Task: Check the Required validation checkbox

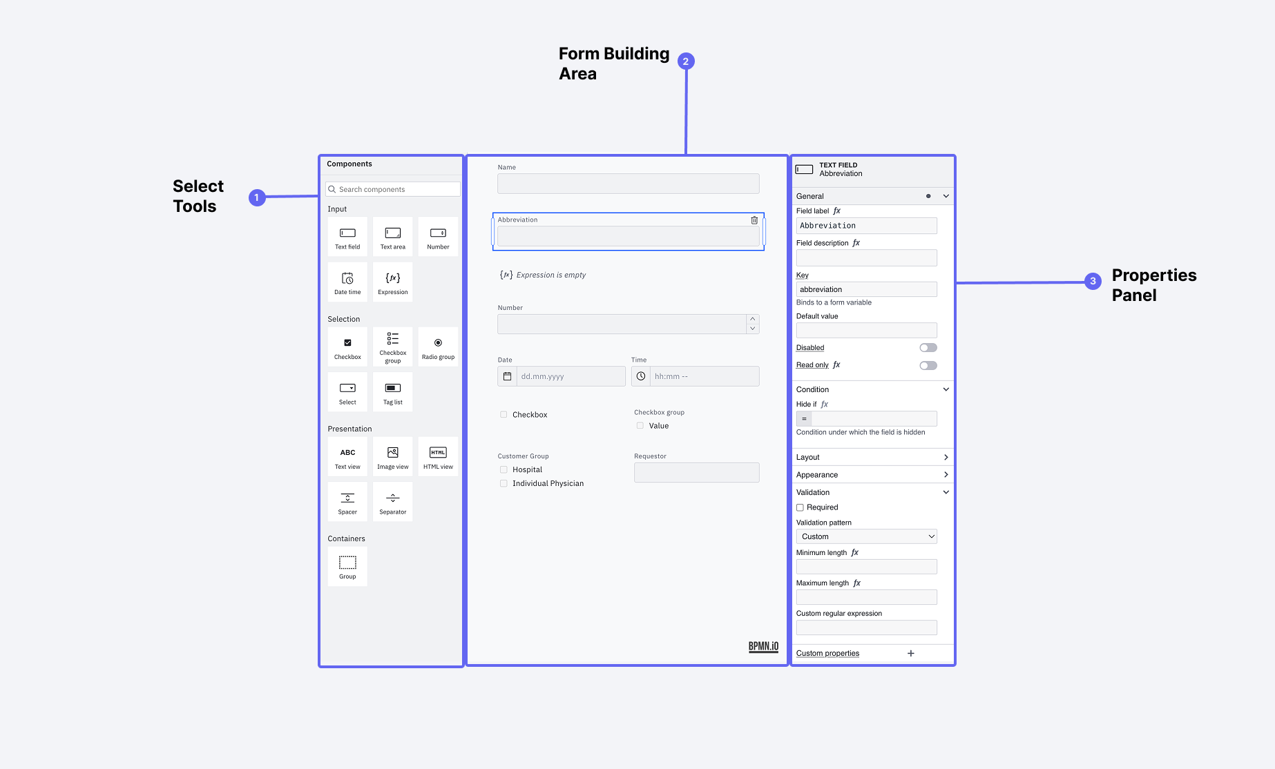Action: pyautogui.click(x=799, y=507)
